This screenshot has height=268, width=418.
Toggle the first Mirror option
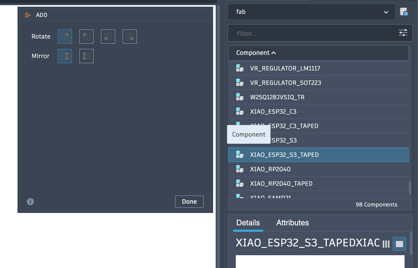point(65,56)
